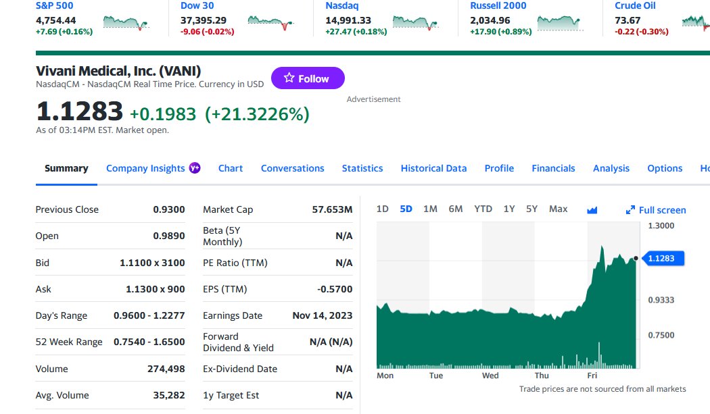Click the 1.1283 price marker on chart
This screenshot has width=710, height=414.
coord(663,259)
